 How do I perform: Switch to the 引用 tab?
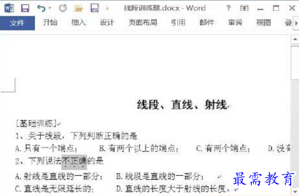tap(178, 23)
